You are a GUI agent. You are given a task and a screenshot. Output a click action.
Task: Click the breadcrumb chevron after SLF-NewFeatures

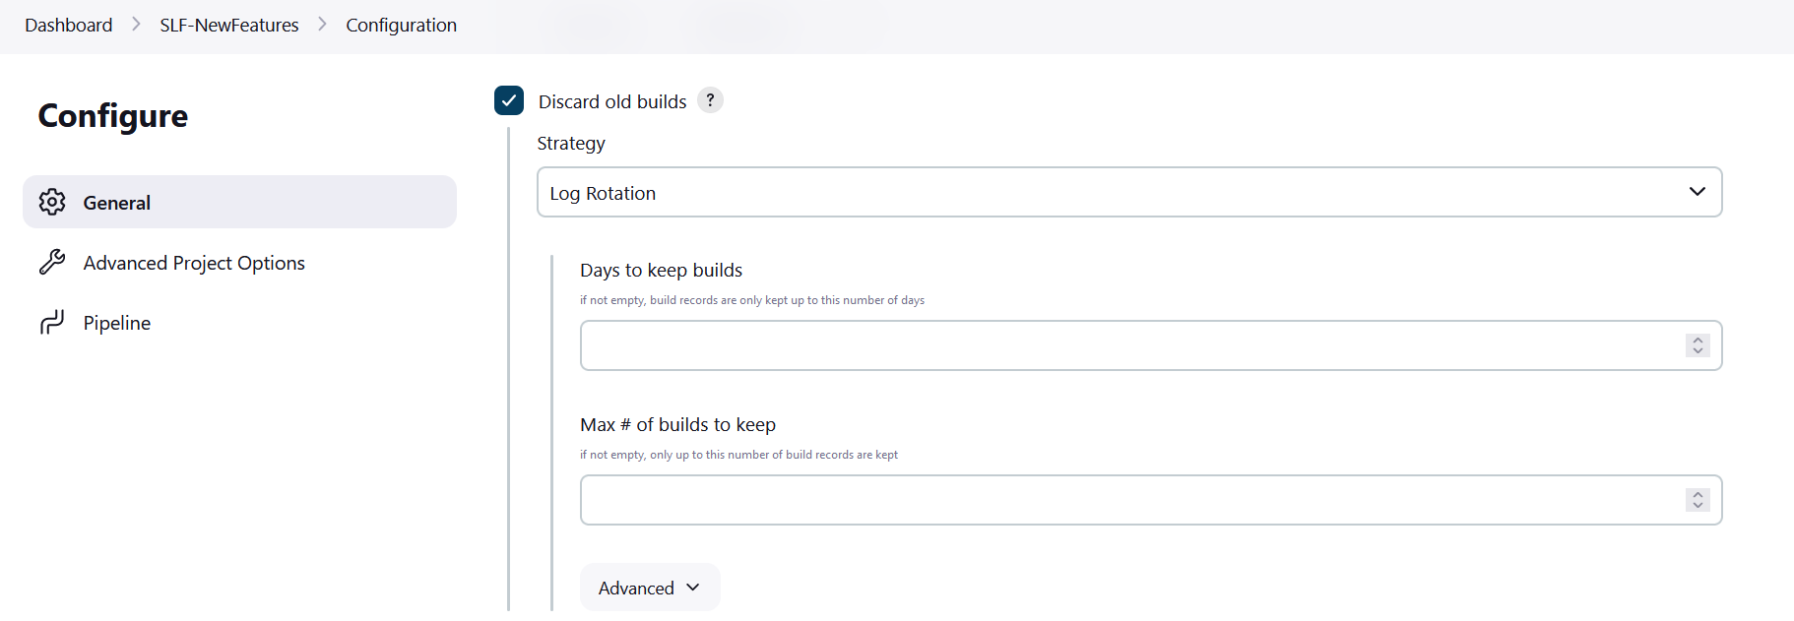322,25
